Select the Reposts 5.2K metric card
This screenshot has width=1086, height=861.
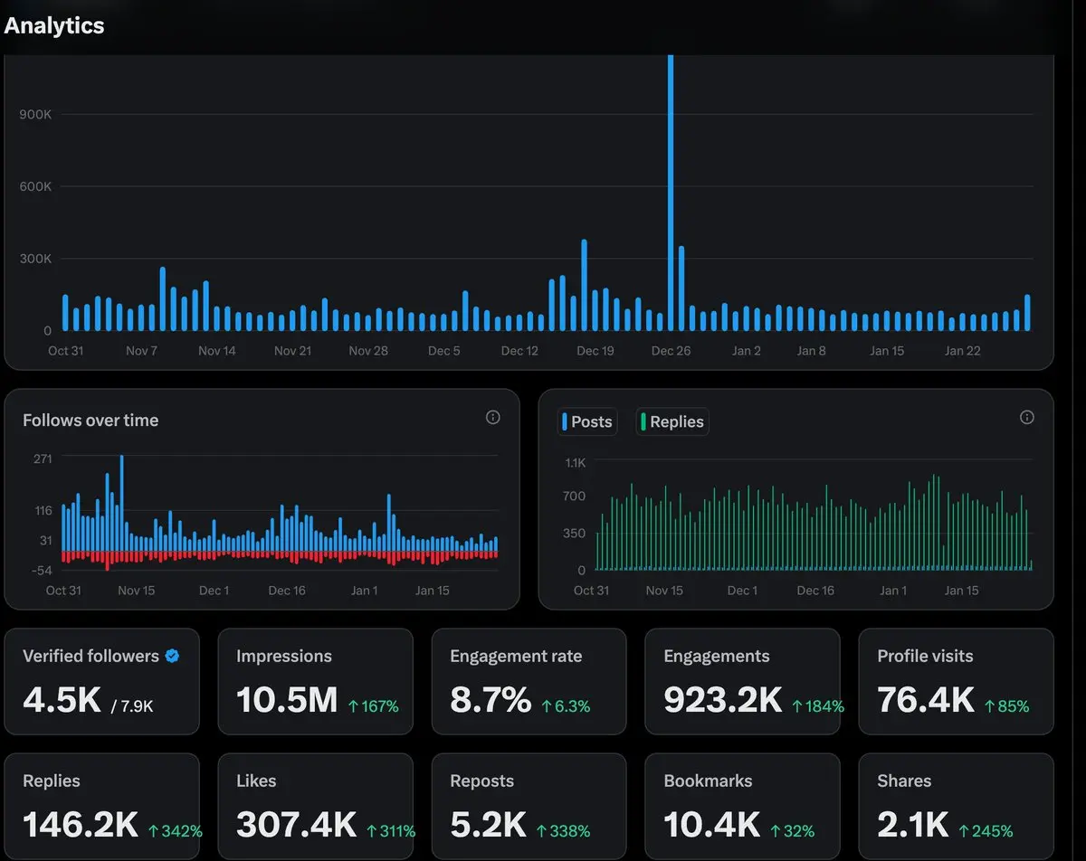[529, 807]
